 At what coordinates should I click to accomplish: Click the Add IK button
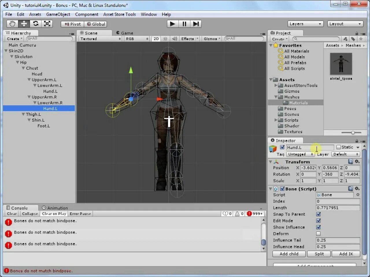click(x=346, y=254)
